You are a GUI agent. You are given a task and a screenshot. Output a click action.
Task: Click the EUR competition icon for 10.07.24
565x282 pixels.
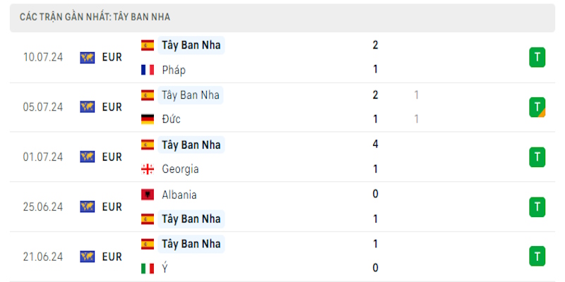pos(88,58)
